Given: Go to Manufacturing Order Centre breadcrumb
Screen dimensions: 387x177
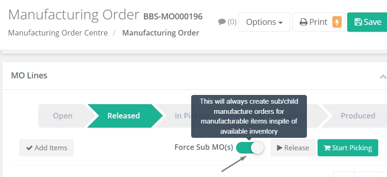Looking at the screenshot, I should (x=58, y=33).
